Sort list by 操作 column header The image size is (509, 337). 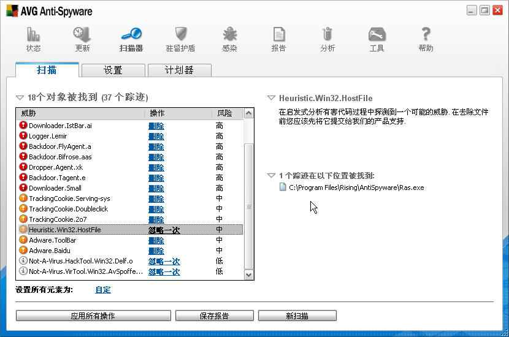(178, 113)
